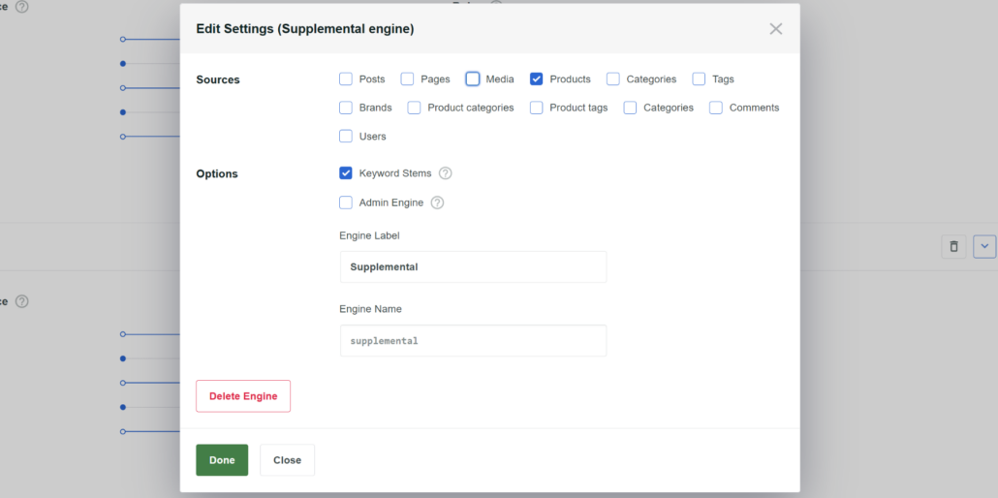The image size is (998, 498).
Task: Expand the chevron dropdown beside the trash icon
Action: coord(984,246)
